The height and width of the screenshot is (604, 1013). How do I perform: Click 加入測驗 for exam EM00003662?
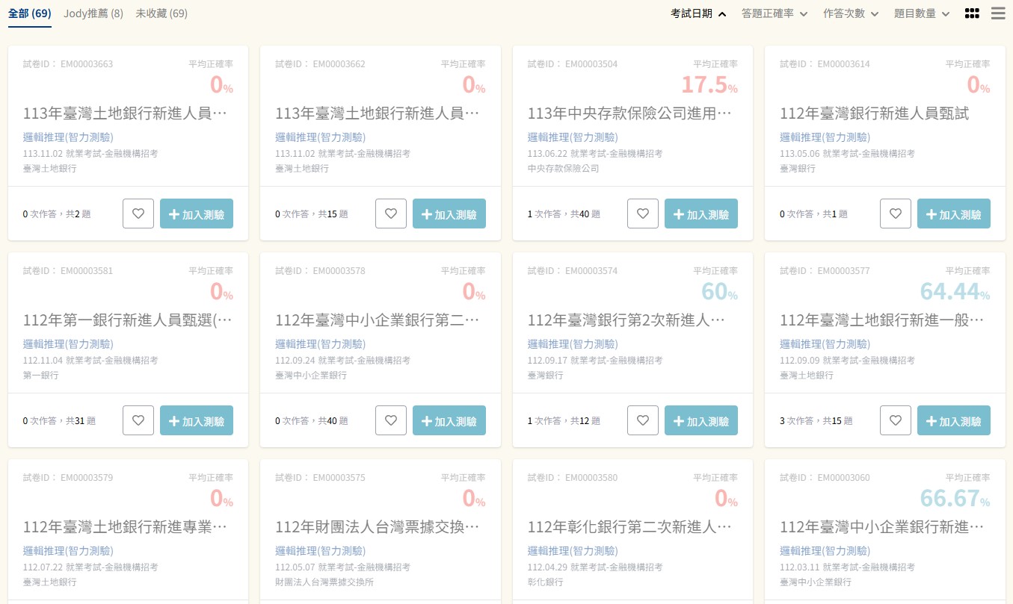click(x=449, y=214)
